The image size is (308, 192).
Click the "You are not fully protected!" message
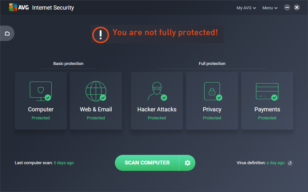165,33
